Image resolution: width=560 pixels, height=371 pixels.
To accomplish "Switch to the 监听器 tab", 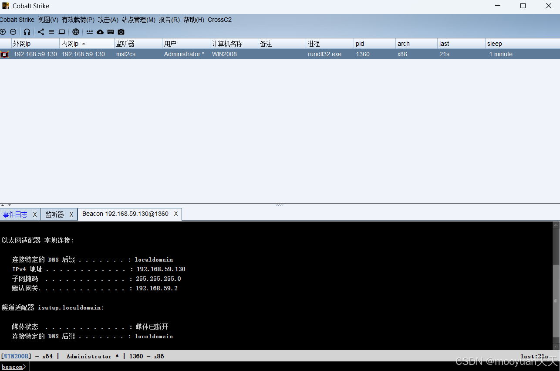I will pos(54,214).
